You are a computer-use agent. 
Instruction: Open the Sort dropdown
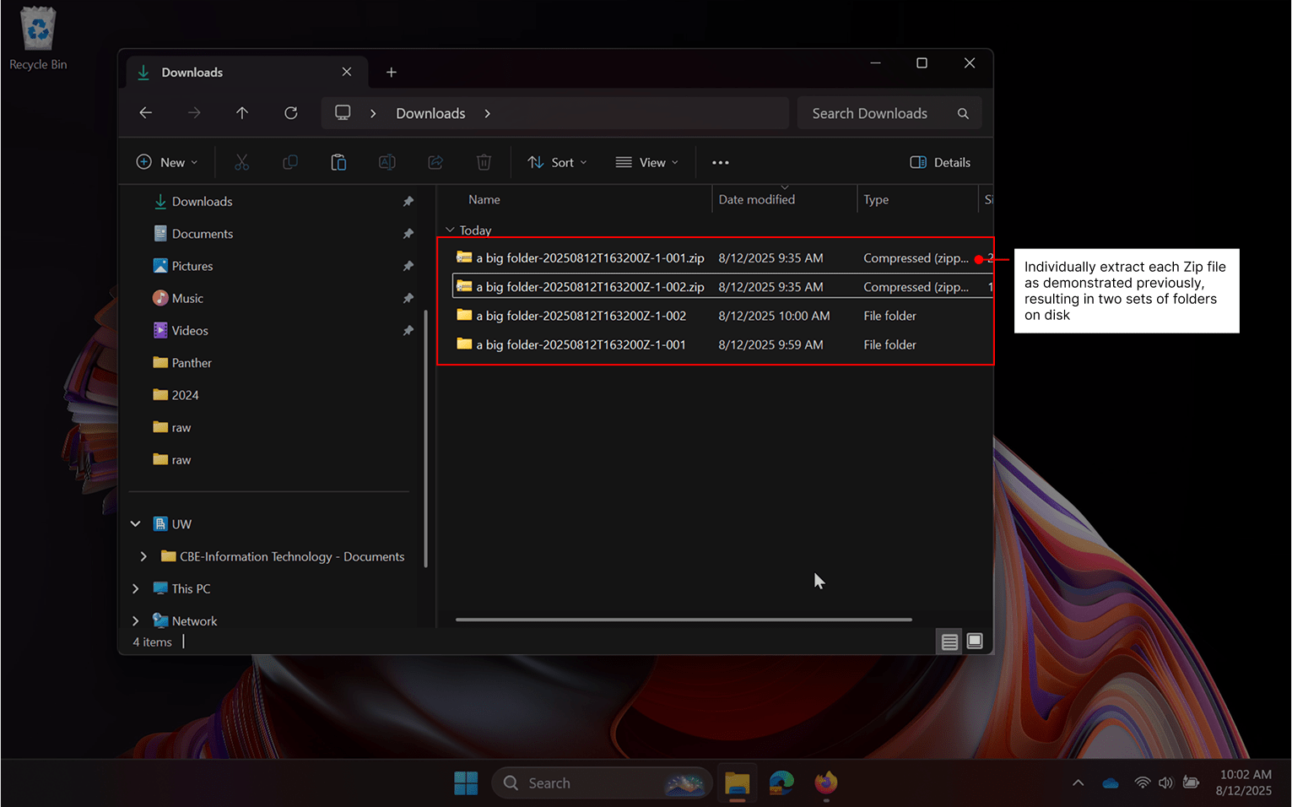tap(556, 161)
